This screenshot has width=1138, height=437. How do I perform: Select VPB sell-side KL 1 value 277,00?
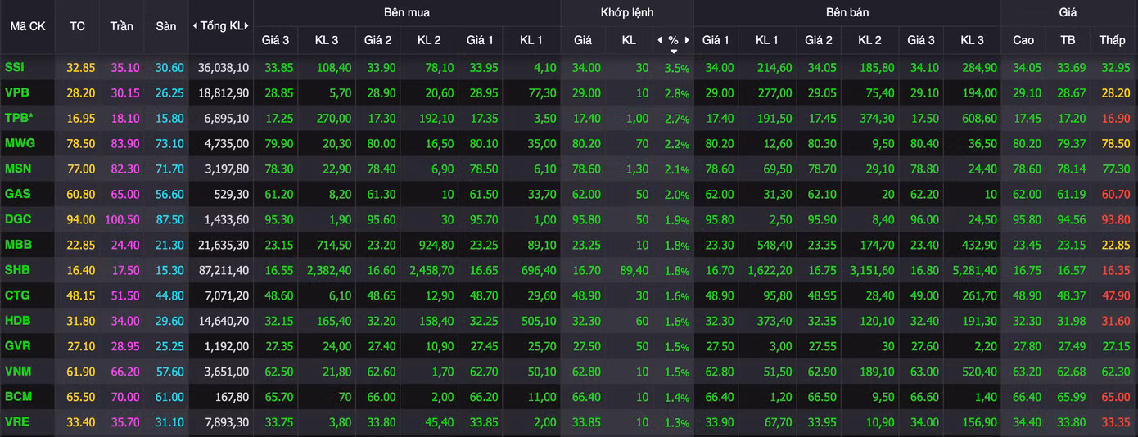[774, 93]
